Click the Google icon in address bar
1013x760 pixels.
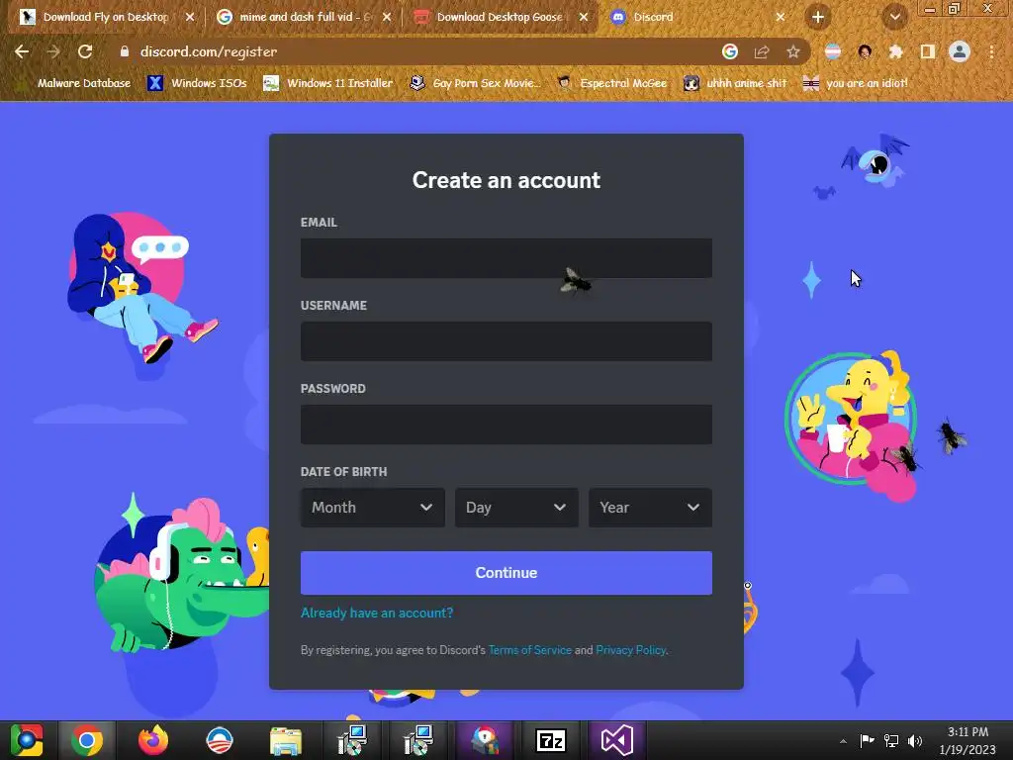coord(730,51)
